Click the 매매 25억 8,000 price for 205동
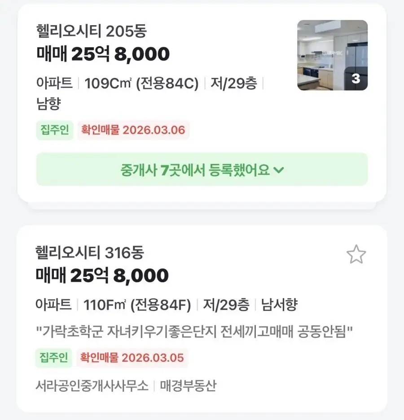Image resolution: width=404 pixels, height=420 pixels. [103, 54]
